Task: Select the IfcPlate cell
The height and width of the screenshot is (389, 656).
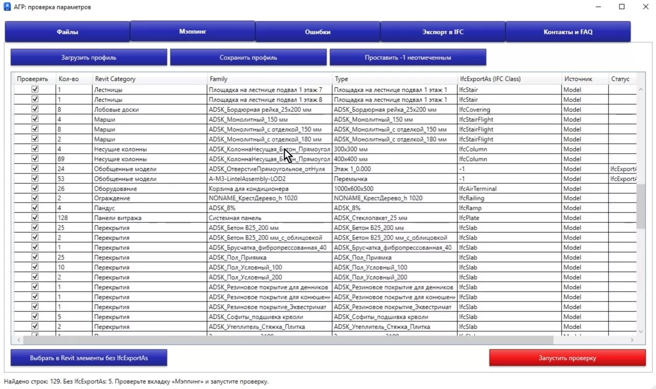Action: point(509,218)
